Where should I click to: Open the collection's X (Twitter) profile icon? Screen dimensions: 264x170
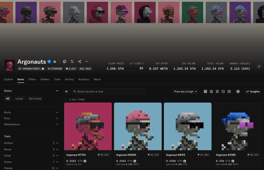[x=72, y=62]
